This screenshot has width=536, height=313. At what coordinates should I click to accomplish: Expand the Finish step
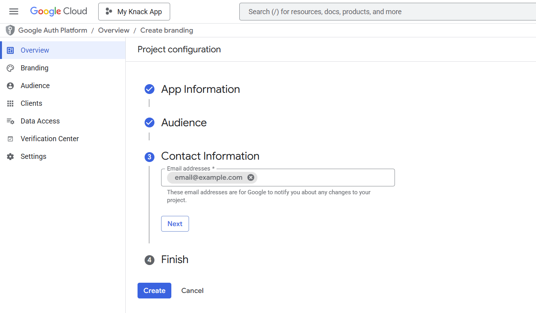[174, 260]
